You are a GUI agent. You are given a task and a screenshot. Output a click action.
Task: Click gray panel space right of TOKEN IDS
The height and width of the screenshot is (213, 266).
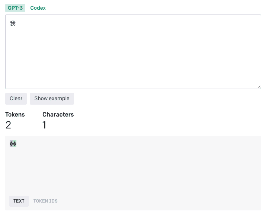coord(156,201)
